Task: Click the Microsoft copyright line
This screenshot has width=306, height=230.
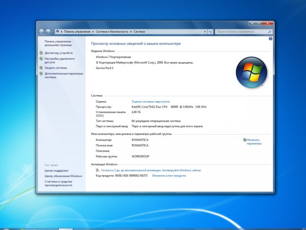Action: coord(145,62)
